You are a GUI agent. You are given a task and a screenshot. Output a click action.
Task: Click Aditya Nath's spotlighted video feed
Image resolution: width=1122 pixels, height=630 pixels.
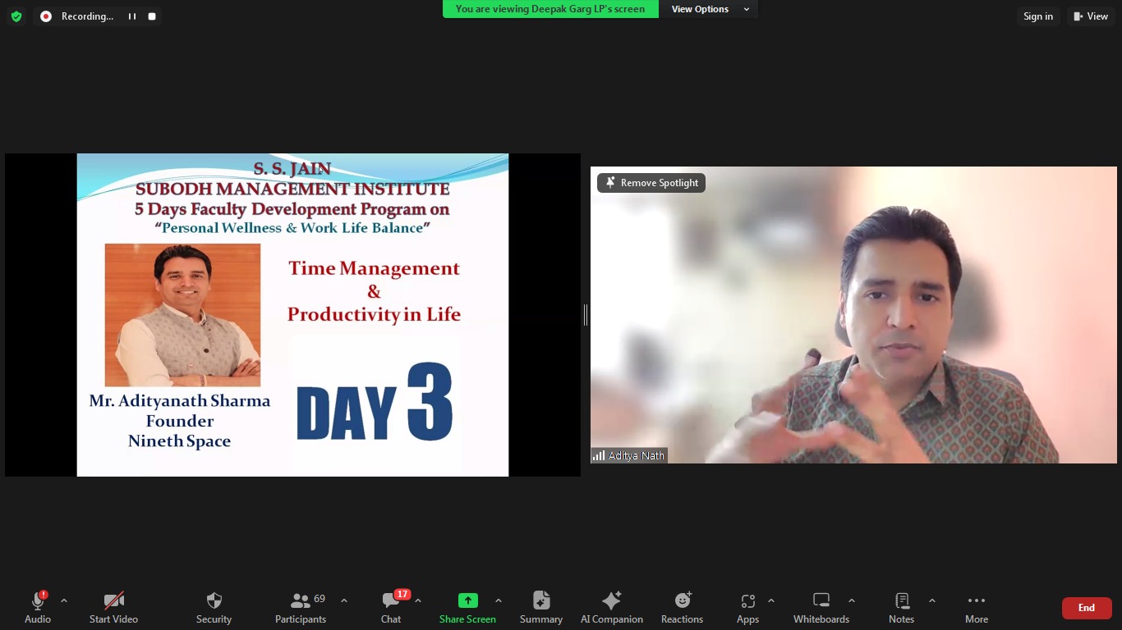pos(853,315)
